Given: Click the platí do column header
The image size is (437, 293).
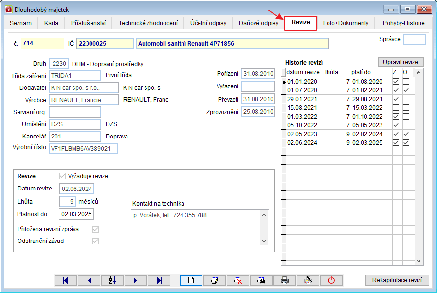Looking at the screenshot, I should coord(371,72).
